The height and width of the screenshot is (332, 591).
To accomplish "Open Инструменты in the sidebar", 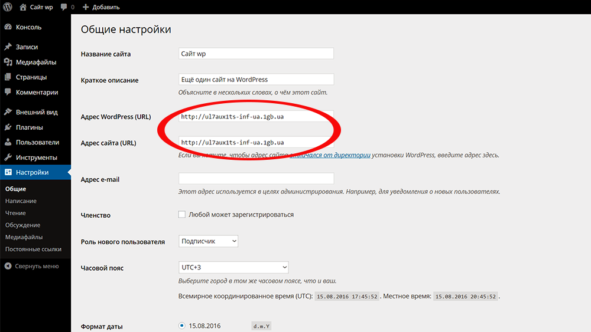I will (35, 157).
